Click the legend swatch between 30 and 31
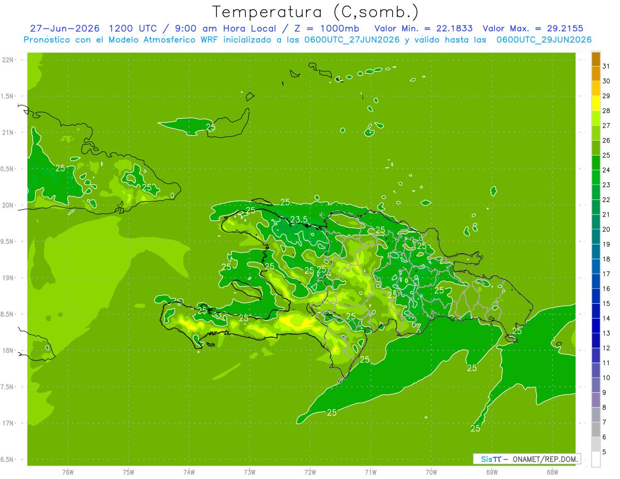The width and height of the screenshot is (620, 479). coord(596,74)
